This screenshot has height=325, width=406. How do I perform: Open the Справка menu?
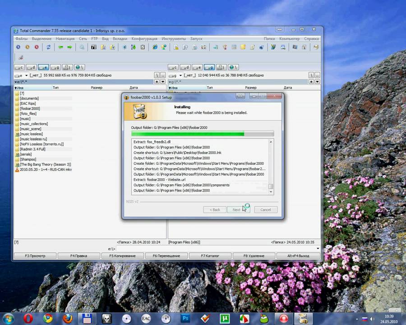click(311, 39)
